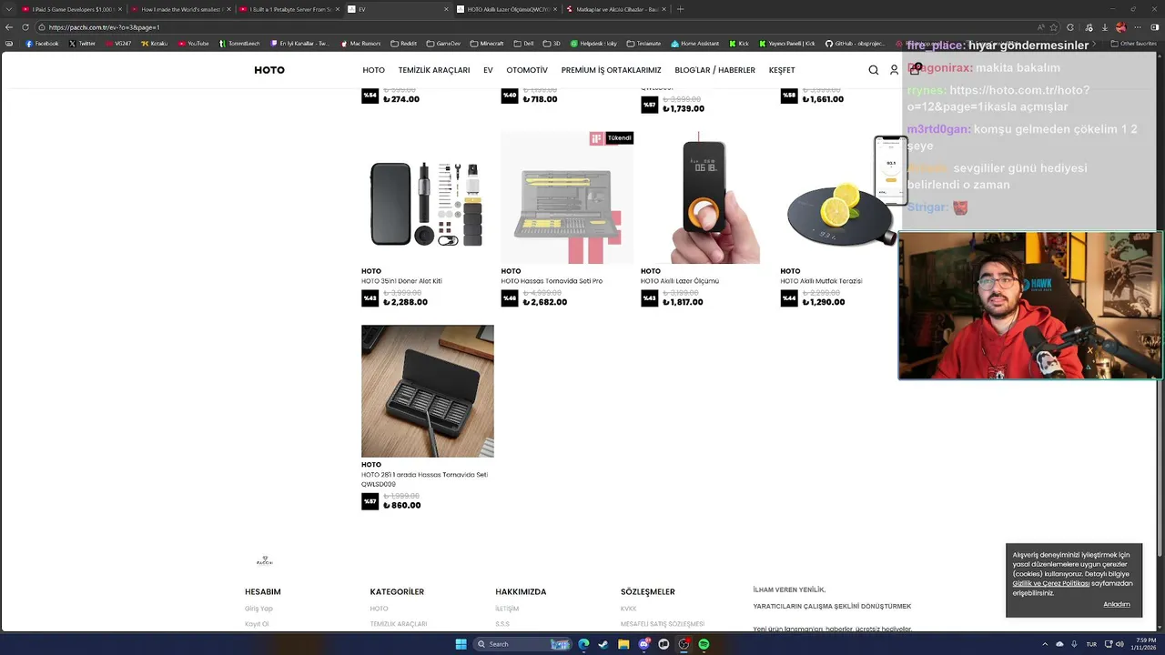Screen dimensions: 1165x655
Task: Click HOTO Hassas Tornavida Seti Pro title
Action: (552, 281)
